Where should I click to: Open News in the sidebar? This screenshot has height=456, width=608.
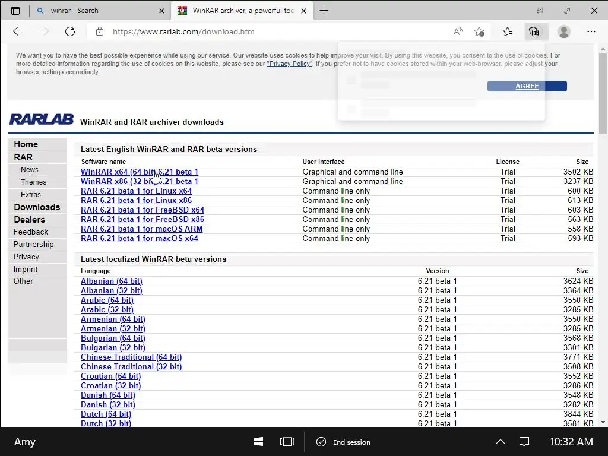pos(30,169)
